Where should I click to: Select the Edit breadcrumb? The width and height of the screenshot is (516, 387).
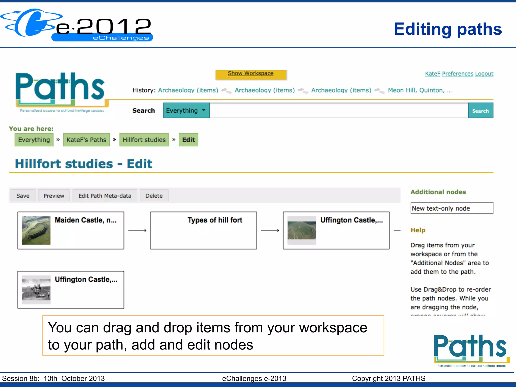tap(188, 140)
